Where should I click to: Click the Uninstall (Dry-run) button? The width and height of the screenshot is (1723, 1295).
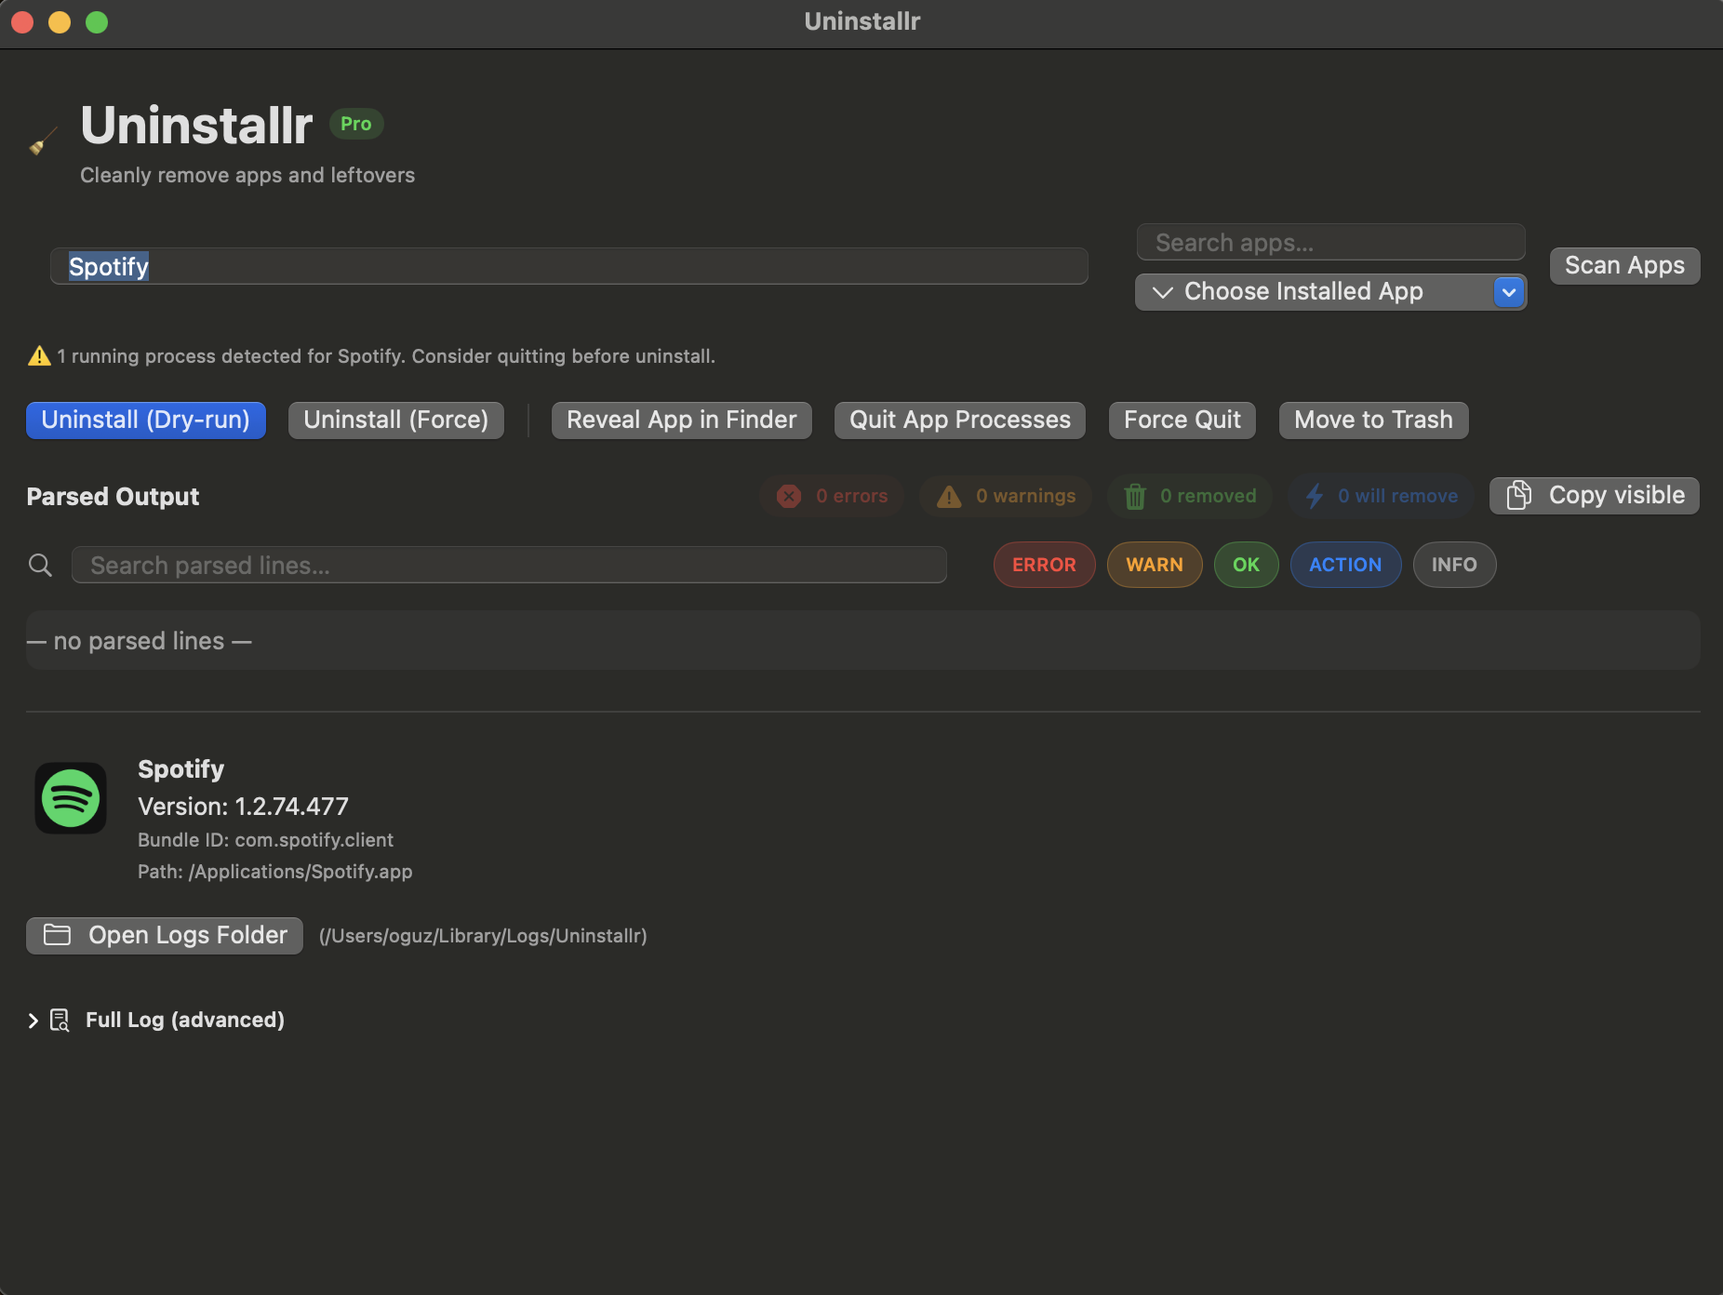pyautogui.click(x=146, y=420)
